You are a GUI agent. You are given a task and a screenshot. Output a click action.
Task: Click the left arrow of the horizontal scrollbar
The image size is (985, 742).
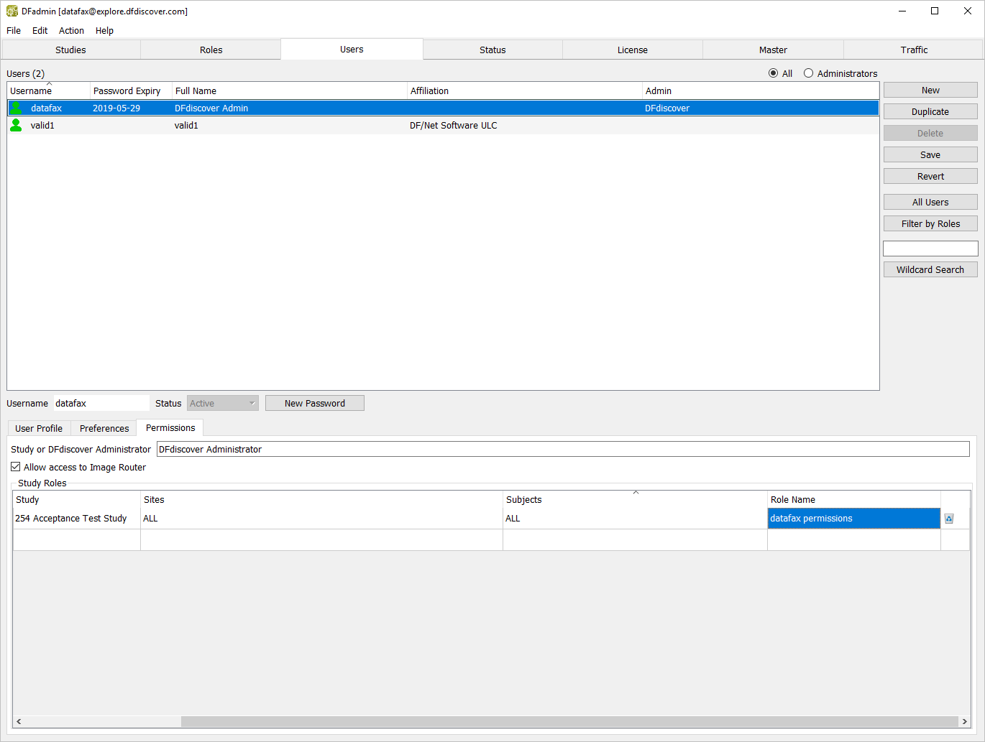click(19, 721)
